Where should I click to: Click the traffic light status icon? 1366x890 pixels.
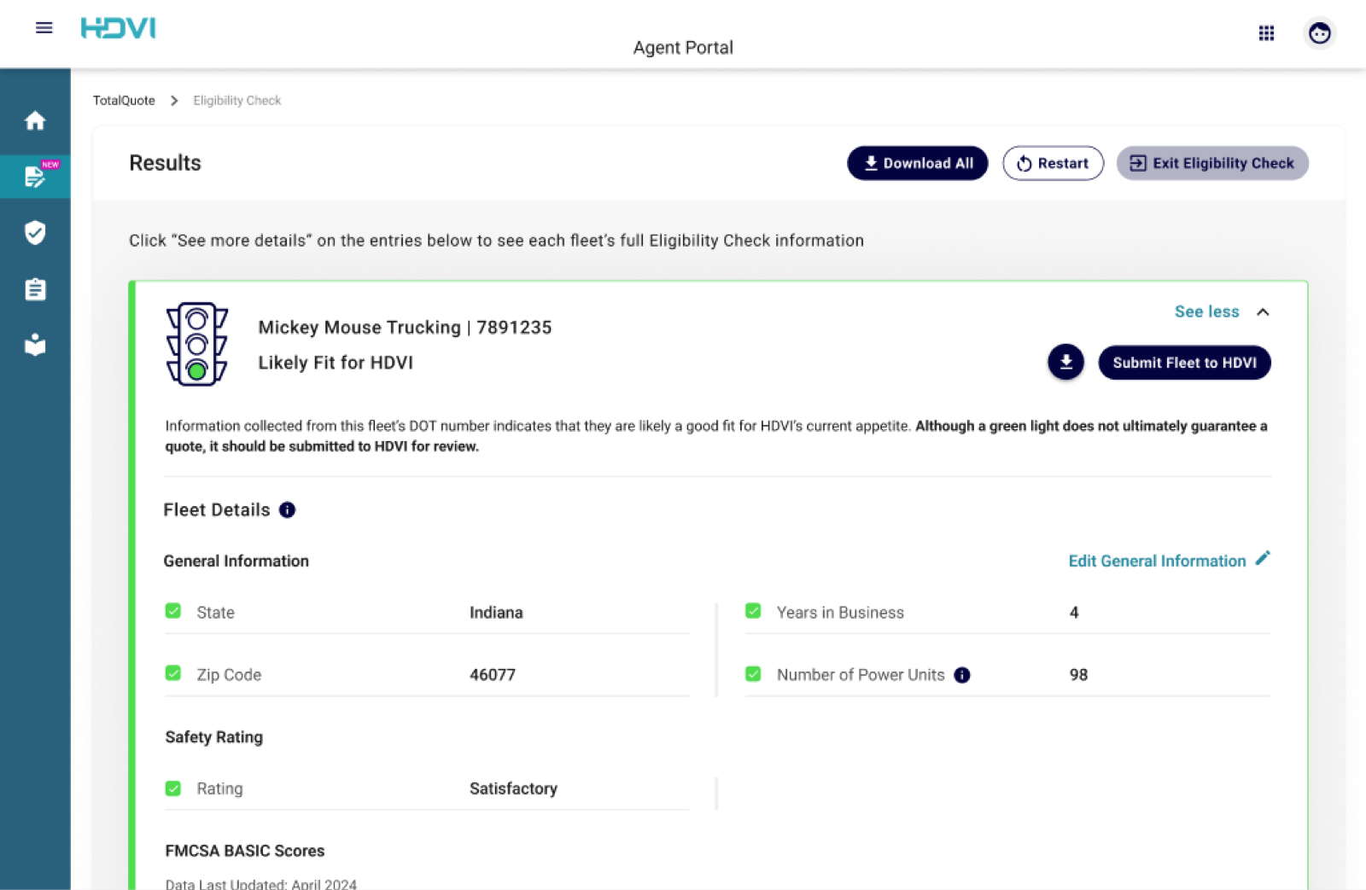pos(197,344)
